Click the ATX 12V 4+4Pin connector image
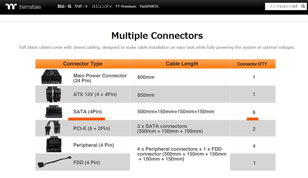This screenshot has height=178, width=308. point(52,94)
